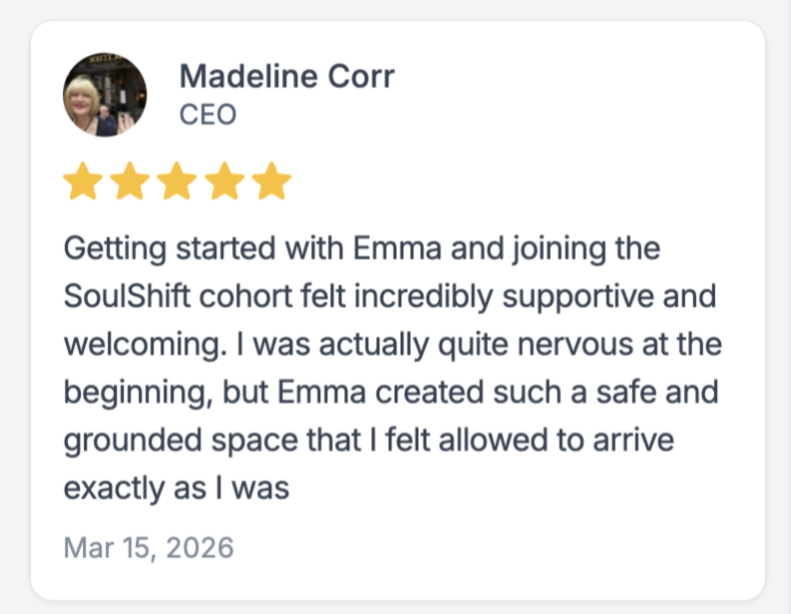Click the second rating star
791x614 pixels.
pyautogui.click(x=130, y=183)
